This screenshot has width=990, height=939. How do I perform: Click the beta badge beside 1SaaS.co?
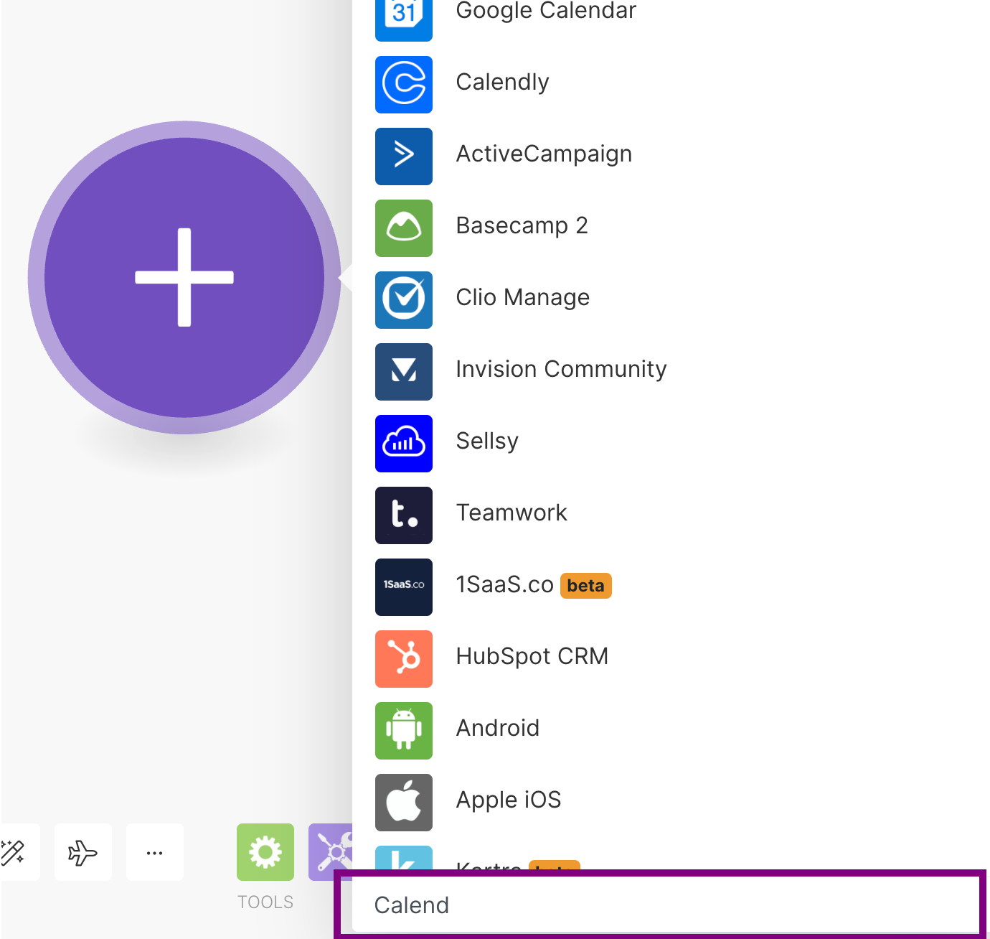(x=585, y=586)
